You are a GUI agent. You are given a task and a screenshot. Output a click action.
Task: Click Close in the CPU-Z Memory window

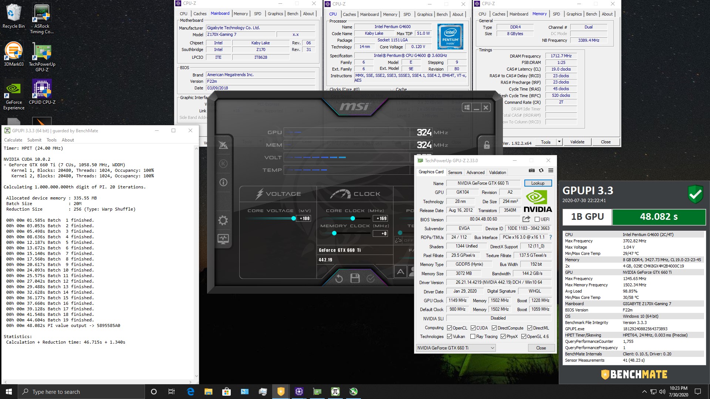[x=605, y=142]
